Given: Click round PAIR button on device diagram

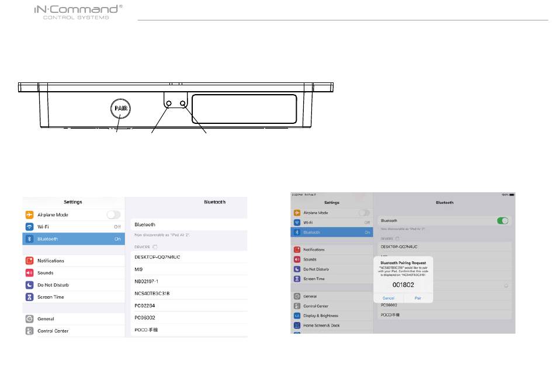Looking at the screenshot, I should tap(121, 108).
